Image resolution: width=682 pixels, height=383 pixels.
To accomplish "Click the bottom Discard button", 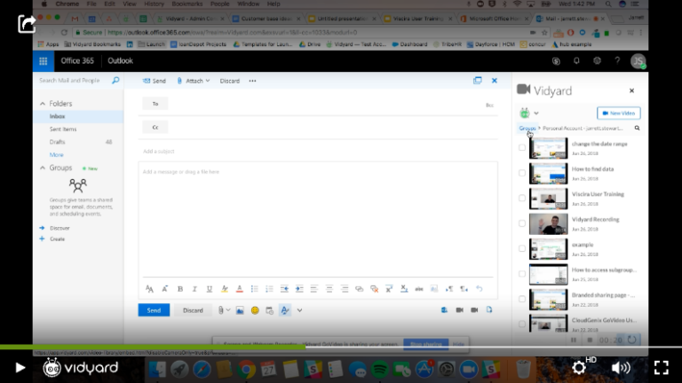I will click(x=193, y=310).
